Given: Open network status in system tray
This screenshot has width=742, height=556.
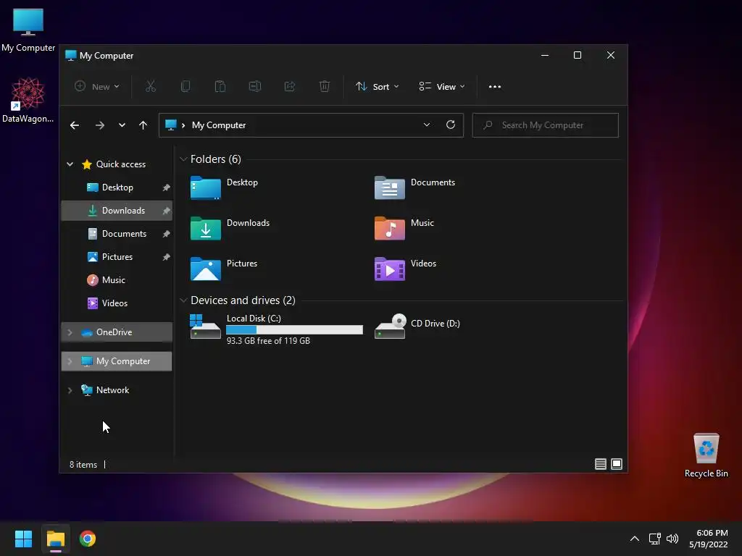Looking at the screenshot, I should [654, 539].
